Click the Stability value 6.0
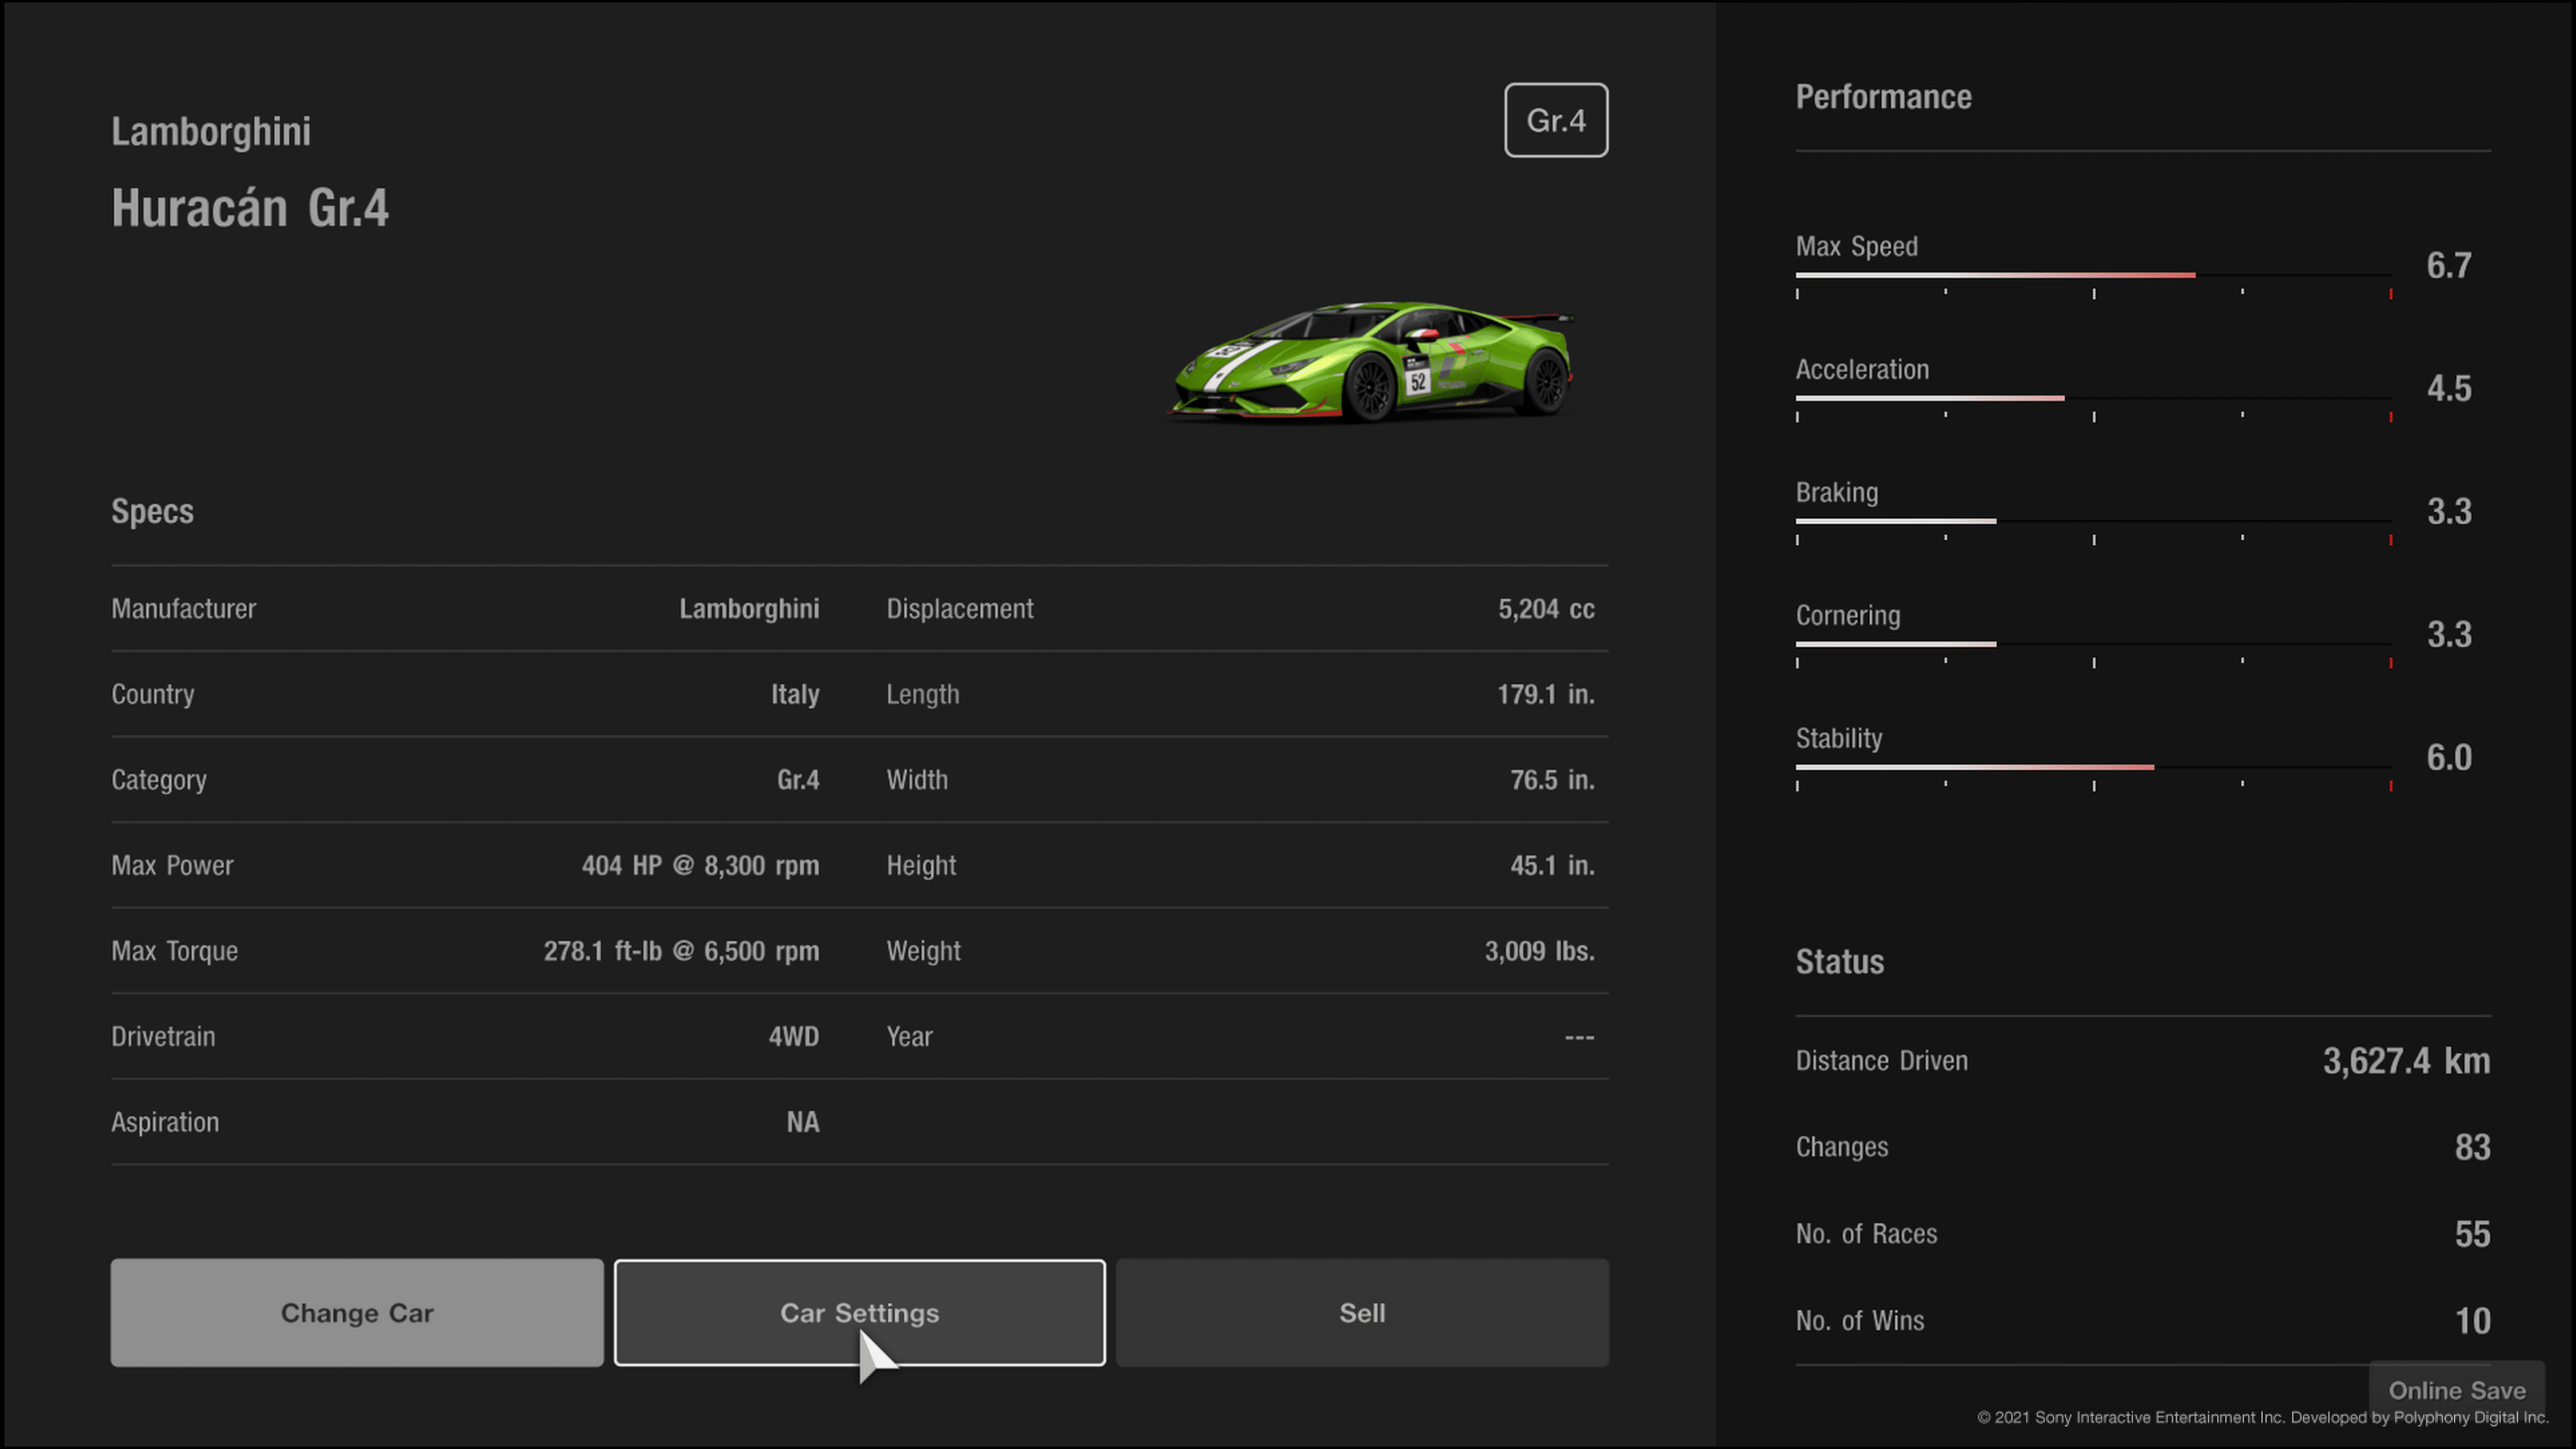2576x1449 pixels. 2449,758
